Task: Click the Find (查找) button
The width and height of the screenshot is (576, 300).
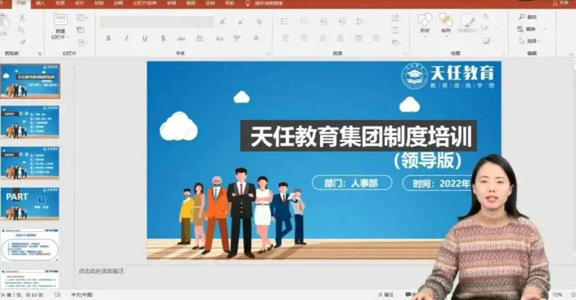Action: (528, 17)
